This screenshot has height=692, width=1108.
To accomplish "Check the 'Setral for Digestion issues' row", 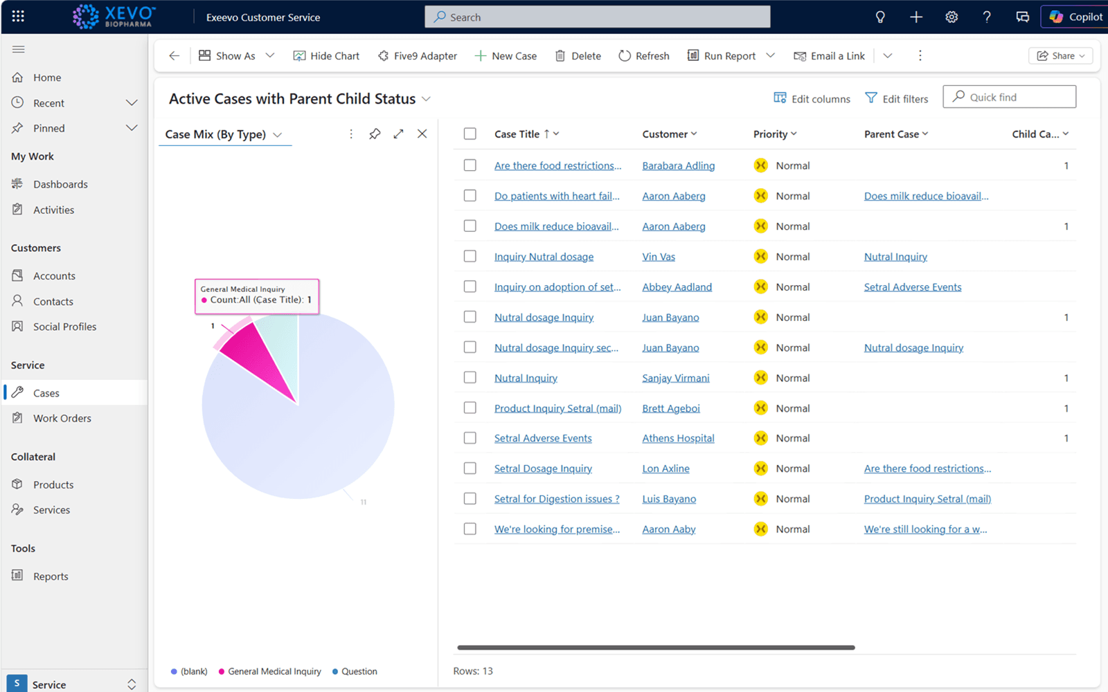I will click(x=470, y=498).
